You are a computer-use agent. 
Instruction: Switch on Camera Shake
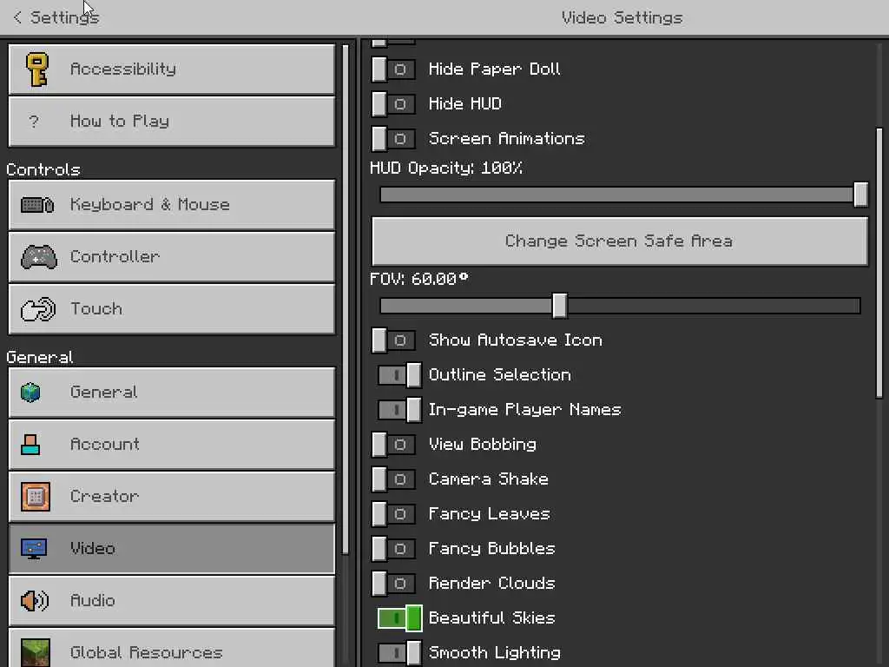click(x=393, y=479)
